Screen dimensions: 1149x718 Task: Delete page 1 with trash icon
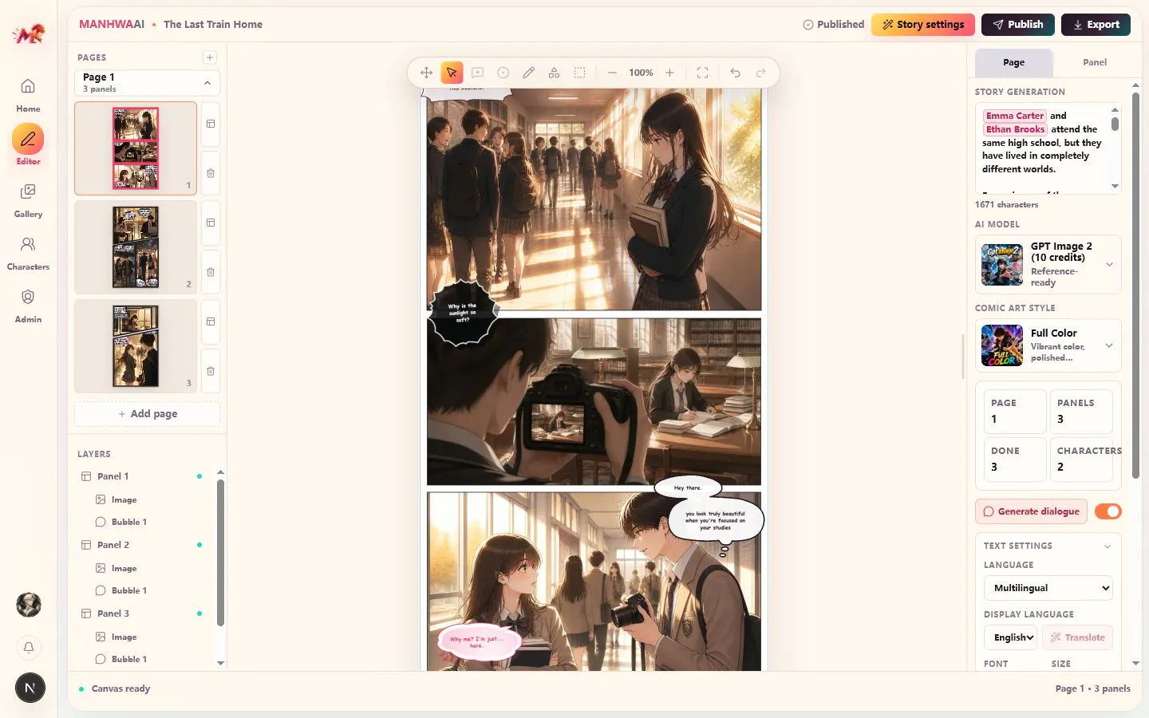[211, 173]
